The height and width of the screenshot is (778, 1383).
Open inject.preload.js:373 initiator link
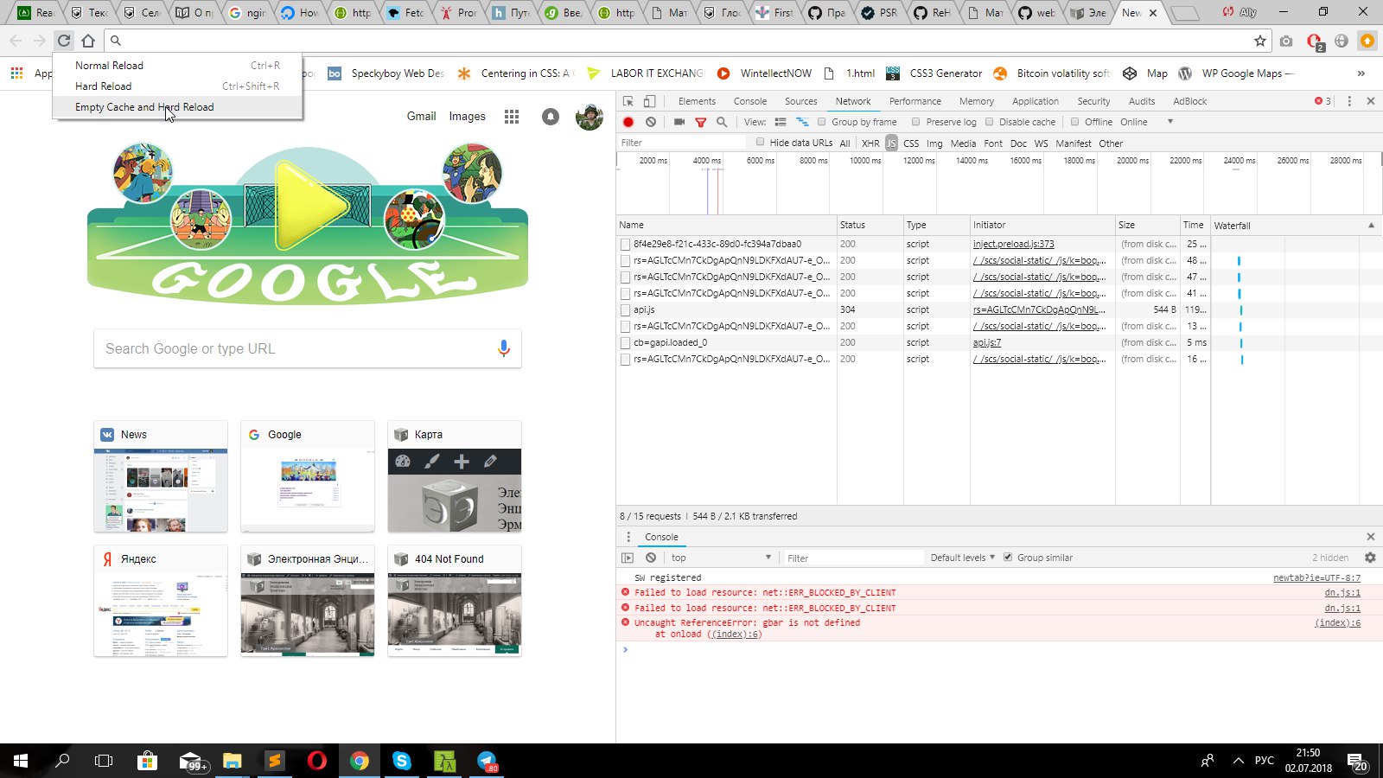(1013, 244)
